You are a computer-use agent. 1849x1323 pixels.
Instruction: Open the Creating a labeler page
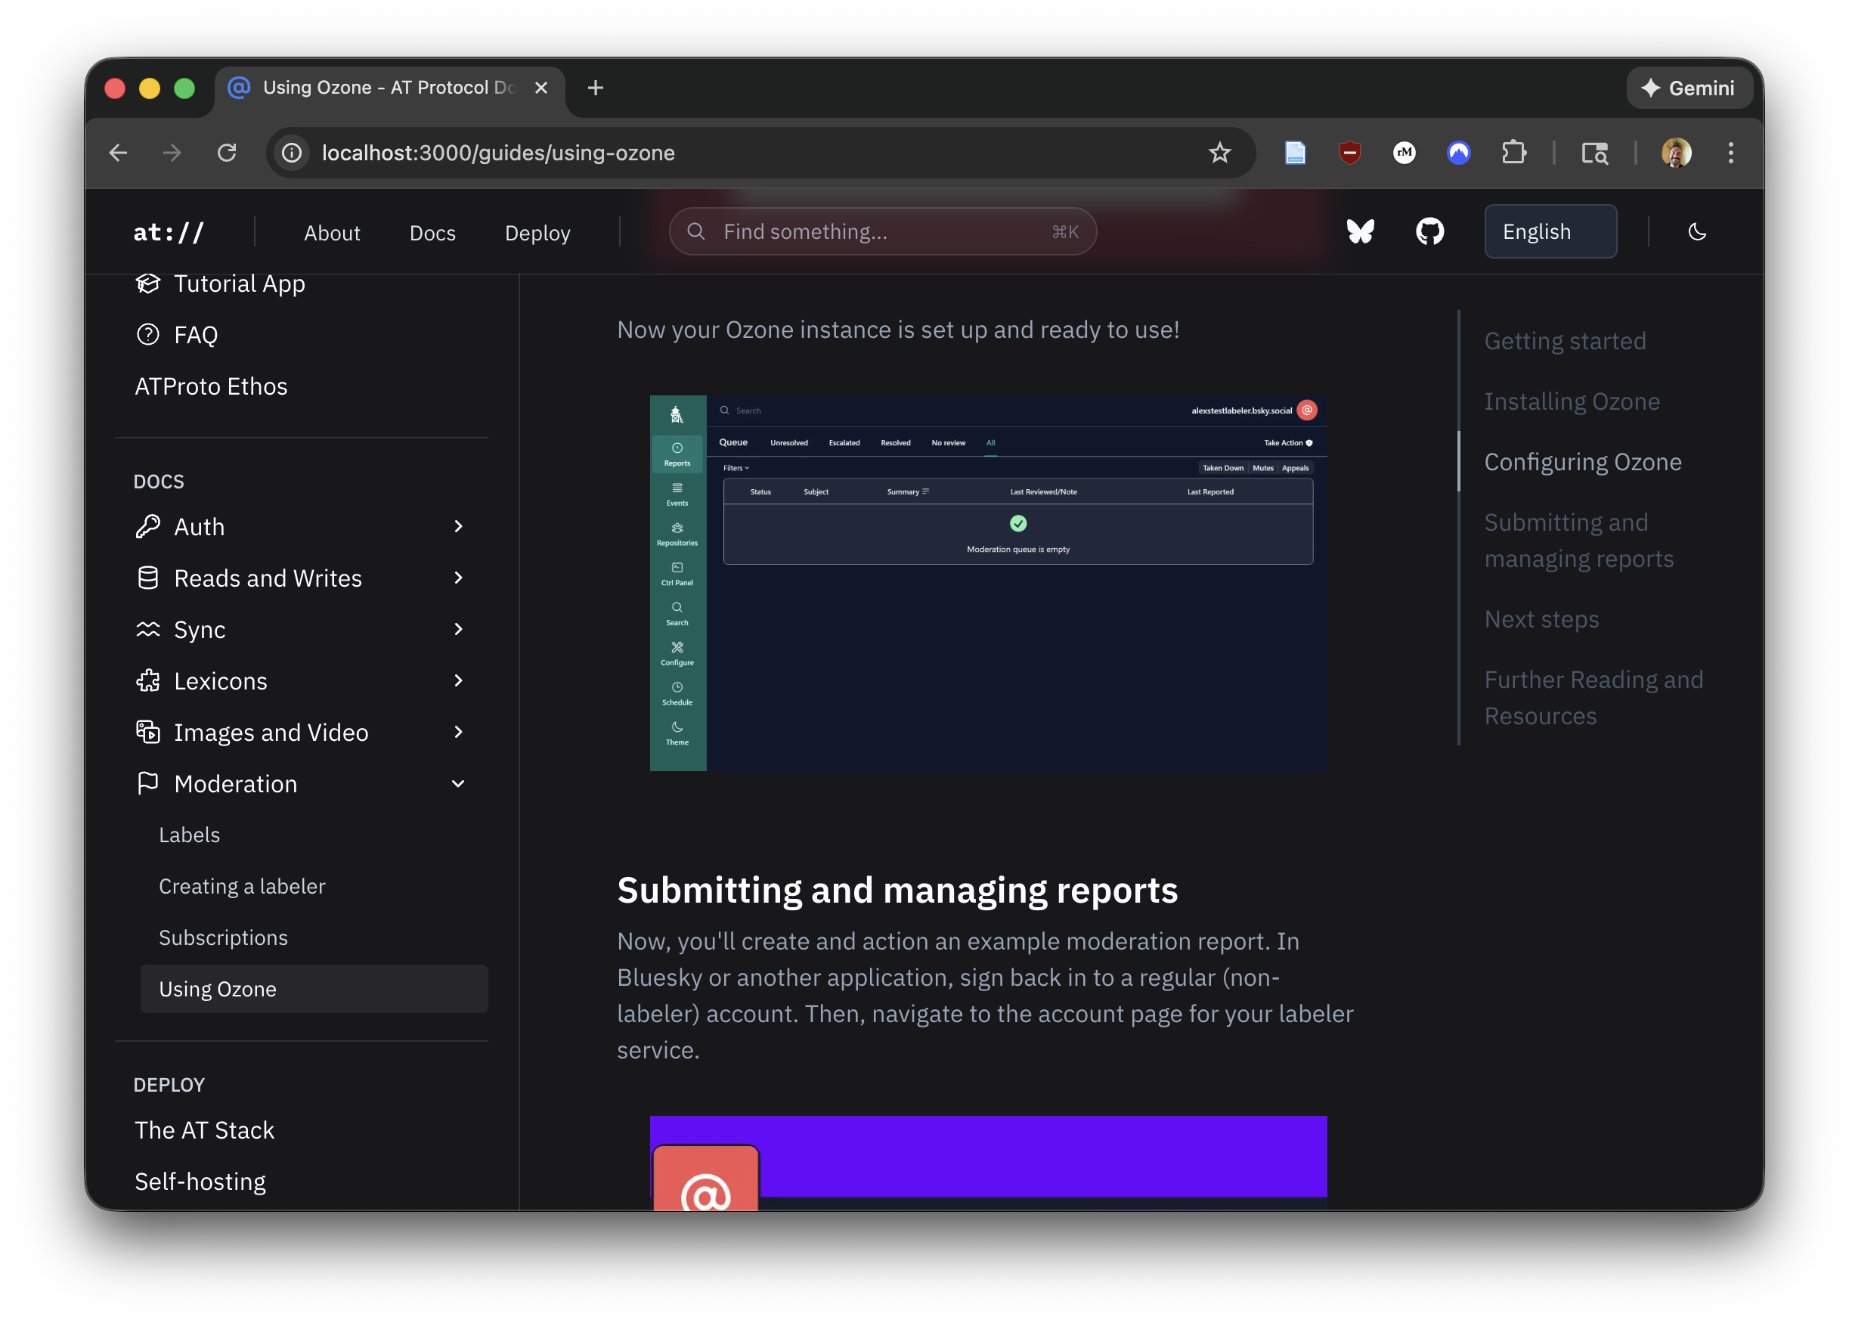coord(242,886)
